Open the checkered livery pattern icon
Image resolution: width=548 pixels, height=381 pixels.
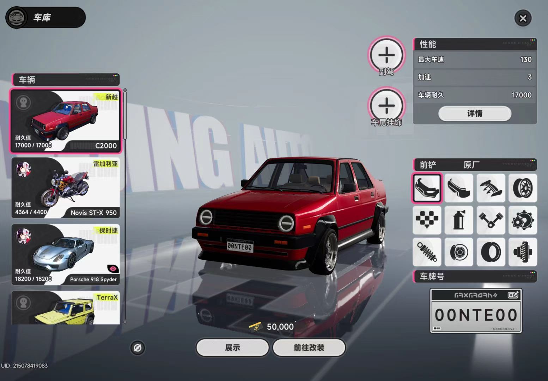(x=427, y=220)
